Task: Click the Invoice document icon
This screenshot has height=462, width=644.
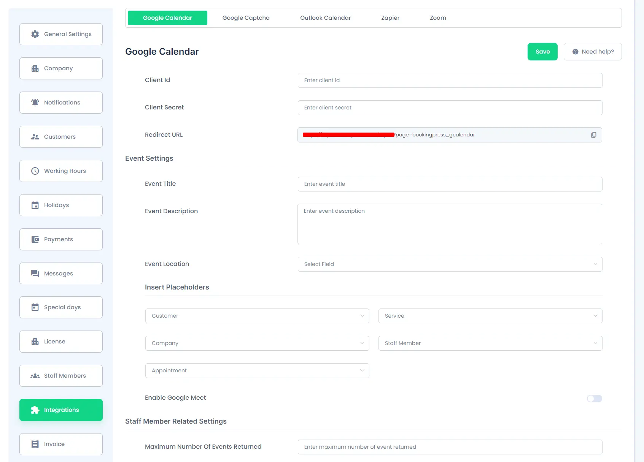Action: [35, 444]
